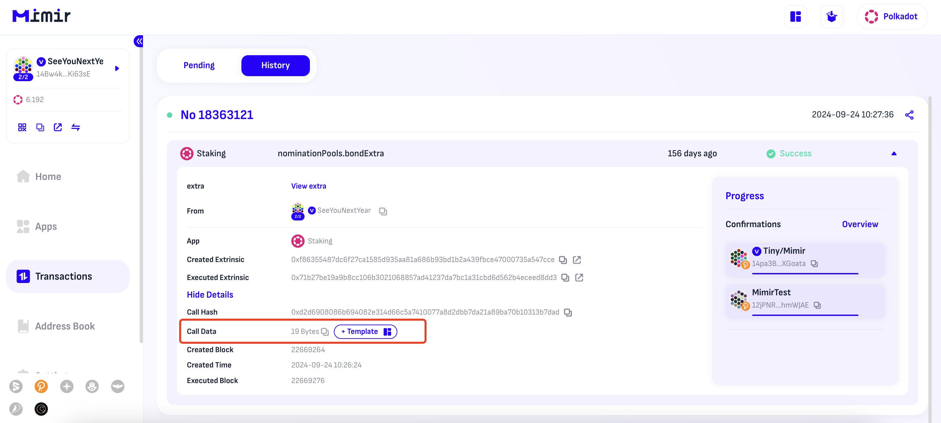Open the template panel icon in header
The height and width of the screenshot is (423, 941).
point(796,16)
